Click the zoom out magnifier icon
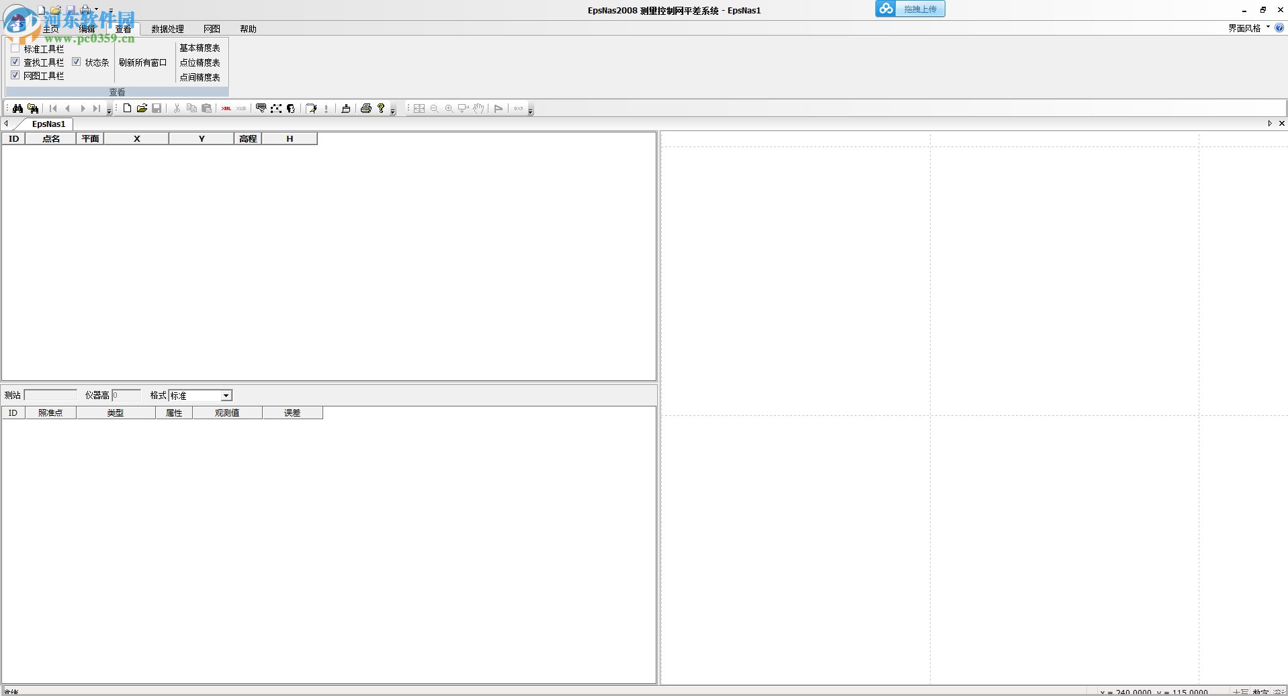Image resolution: width=1288 pixels, height=696 pixels. [434, 108]
